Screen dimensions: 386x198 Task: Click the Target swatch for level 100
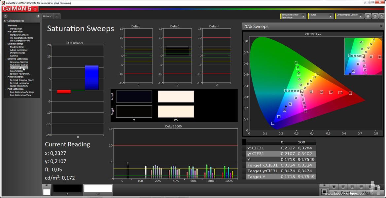pos(176,111)
